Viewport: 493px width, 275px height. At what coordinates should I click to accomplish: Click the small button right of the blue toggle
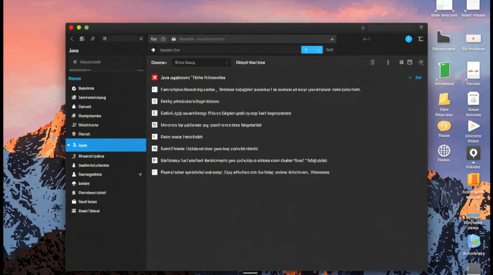click(x=329, y=50)
